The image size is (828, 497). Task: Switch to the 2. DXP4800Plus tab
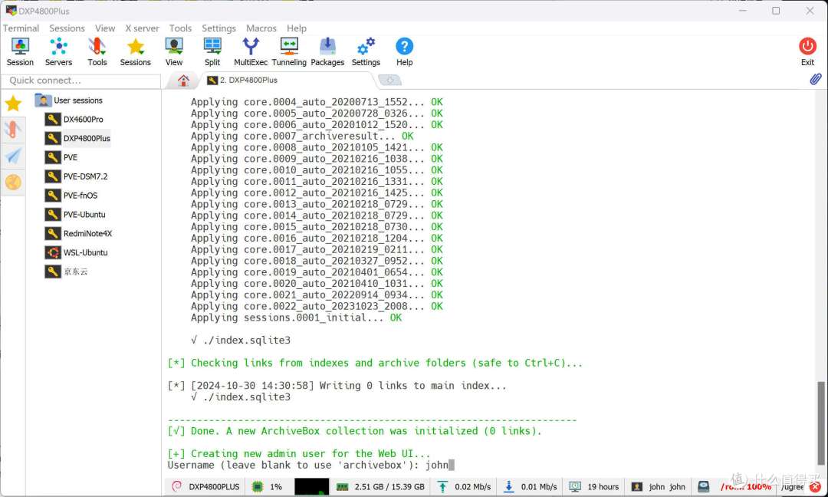click(x=248, y=81)
